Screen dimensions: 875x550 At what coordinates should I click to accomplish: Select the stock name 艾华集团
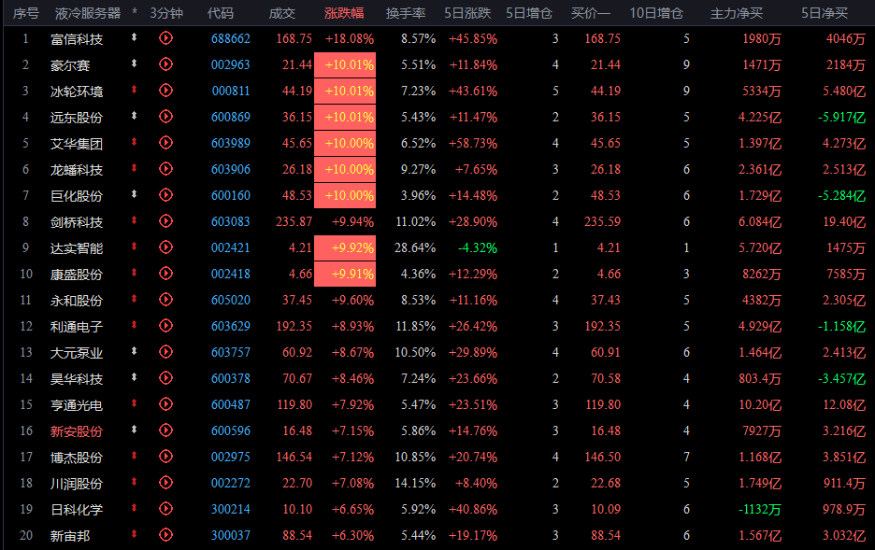(77, 145)
